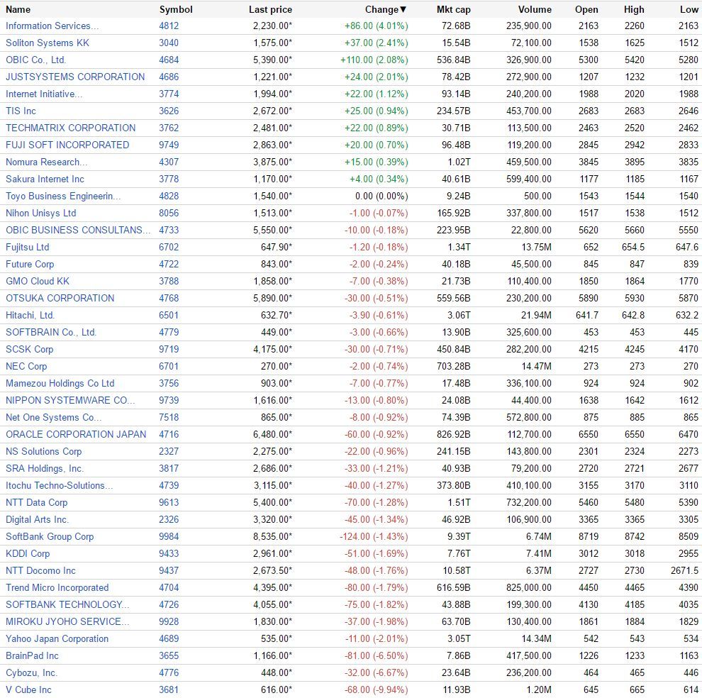Sort by the Volume column header
702x698 pixels.
click(535, 9)
